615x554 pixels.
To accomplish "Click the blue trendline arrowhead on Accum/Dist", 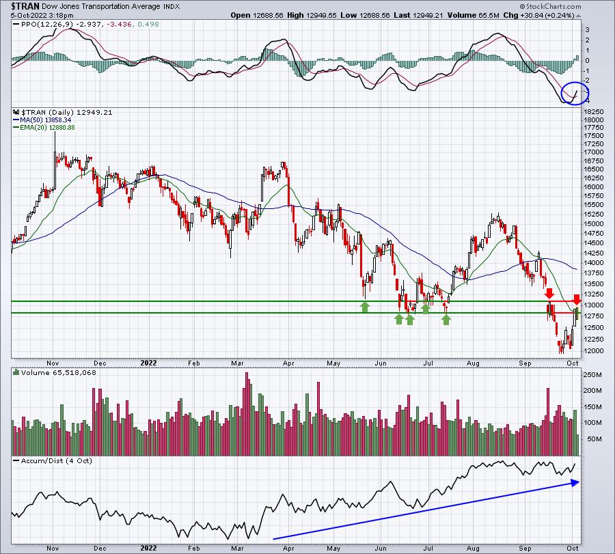I will (575, 483).
